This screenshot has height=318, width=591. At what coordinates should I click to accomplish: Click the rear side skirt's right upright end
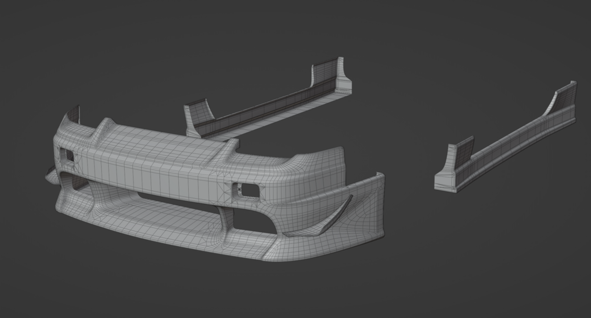(x=332, y=75)
